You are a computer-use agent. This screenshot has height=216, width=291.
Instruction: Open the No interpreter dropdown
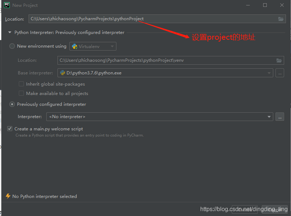tap(160, 117)
